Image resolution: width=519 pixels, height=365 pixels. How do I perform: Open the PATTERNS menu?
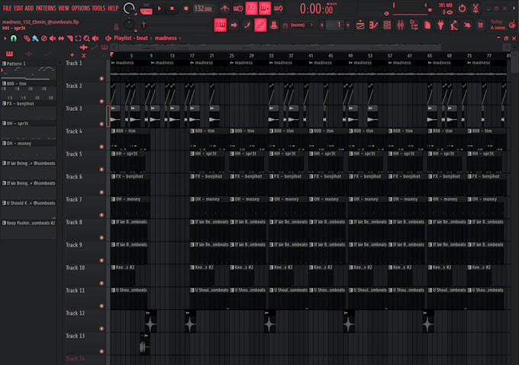pyautogui.click(x=46, y=8)
